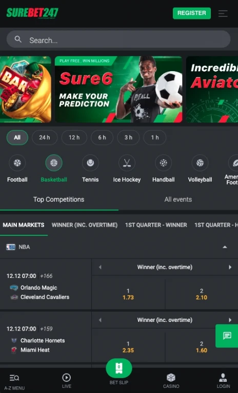This screenshot has width=238, height=393.
Task: Open the Live play icon
Action: pos(66,378)
